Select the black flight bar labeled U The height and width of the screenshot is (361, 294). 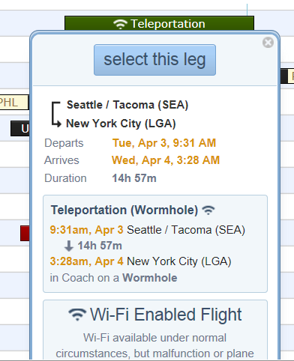(x=20, y=129)
